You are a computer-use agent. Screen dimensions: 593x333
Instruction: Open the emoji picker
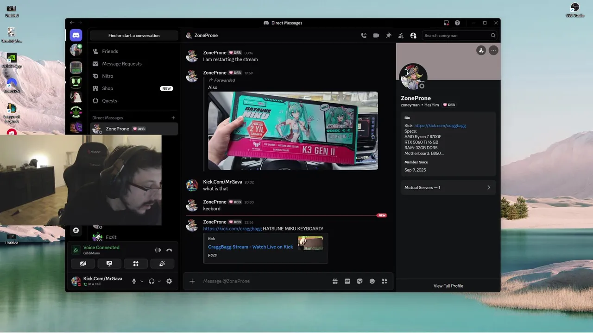point(372,281)
